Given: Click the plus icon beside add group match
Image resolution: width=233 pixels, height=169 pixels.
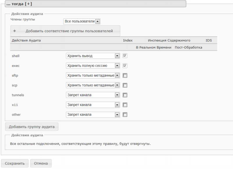Looking at the screenshot, I should pos(14,31).
